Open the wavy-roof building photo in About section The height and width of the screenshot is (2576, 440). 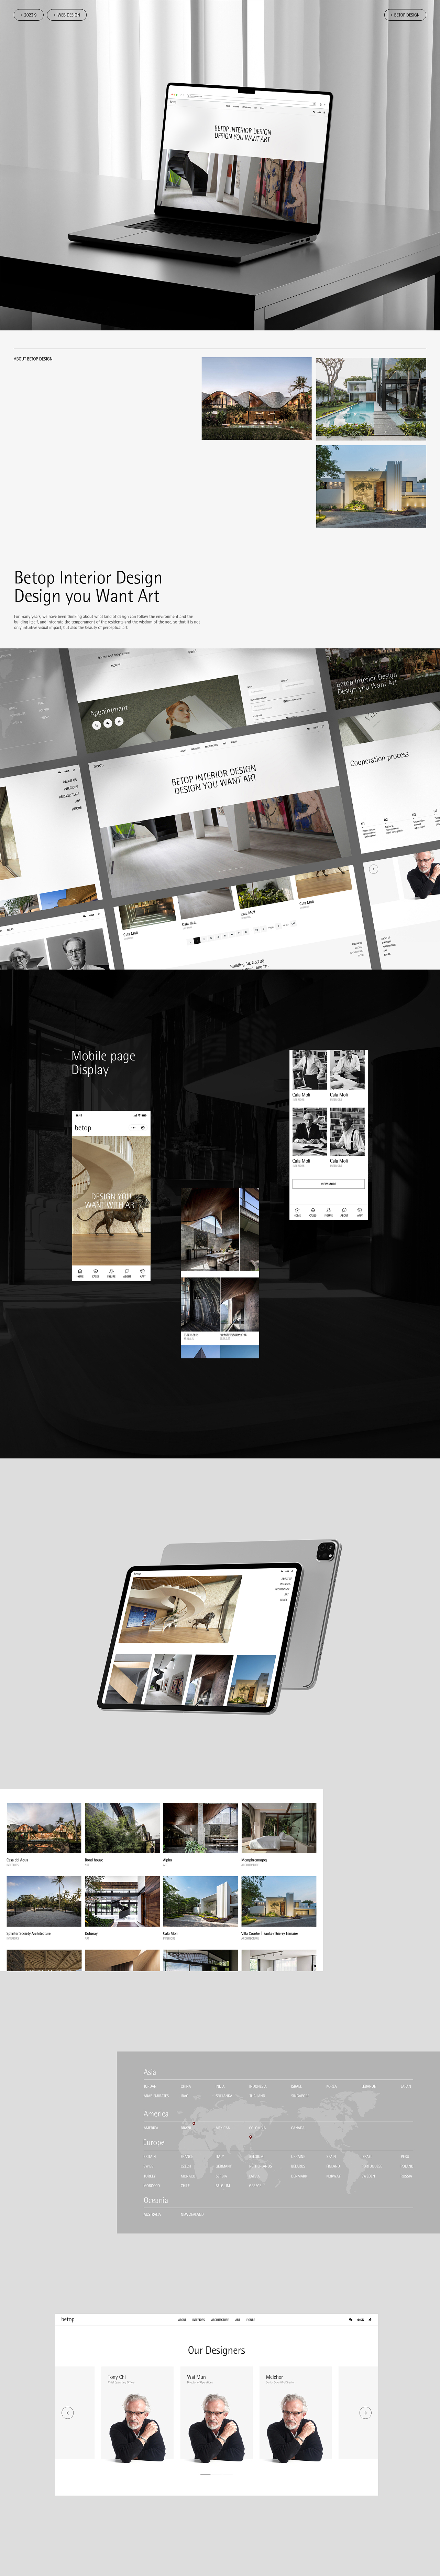tap(256, 398)
